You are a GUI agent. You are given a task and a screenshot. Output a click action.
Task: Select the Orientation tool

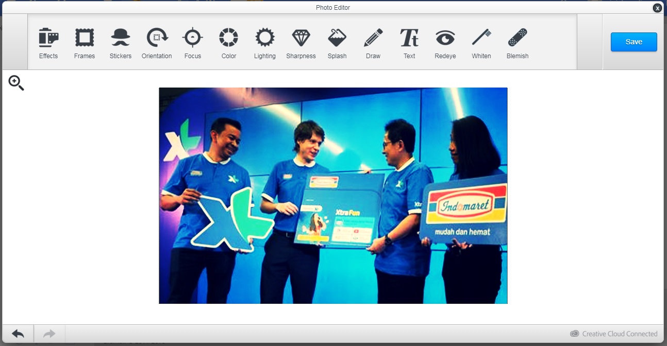157,43
